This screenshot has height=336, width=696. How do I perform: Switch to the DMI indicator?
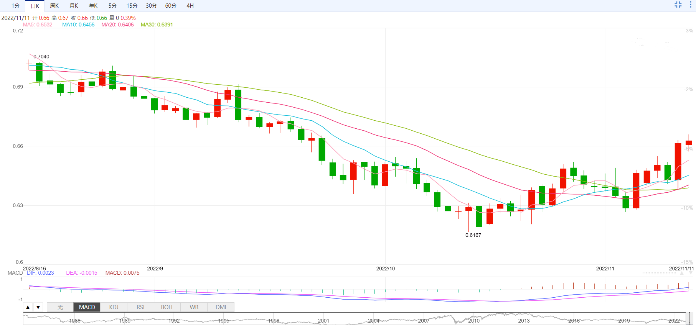[x=221, y=307]
